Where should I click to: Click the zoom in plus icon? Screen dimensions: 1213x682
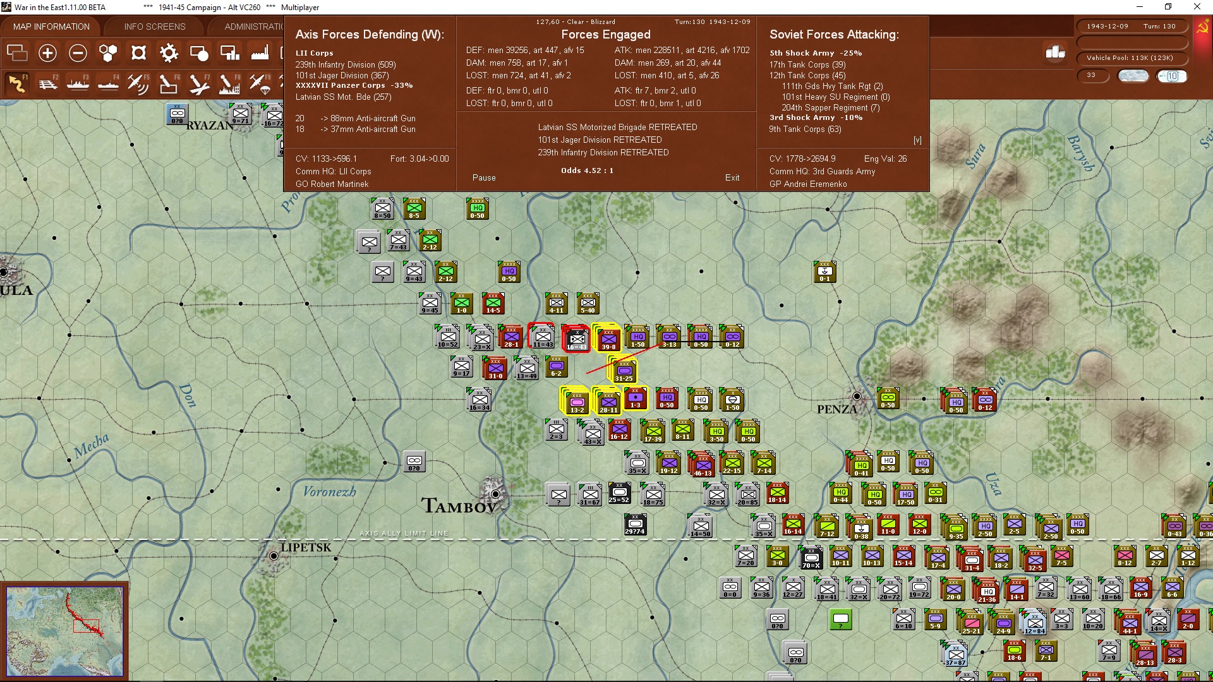click(47, 53)
